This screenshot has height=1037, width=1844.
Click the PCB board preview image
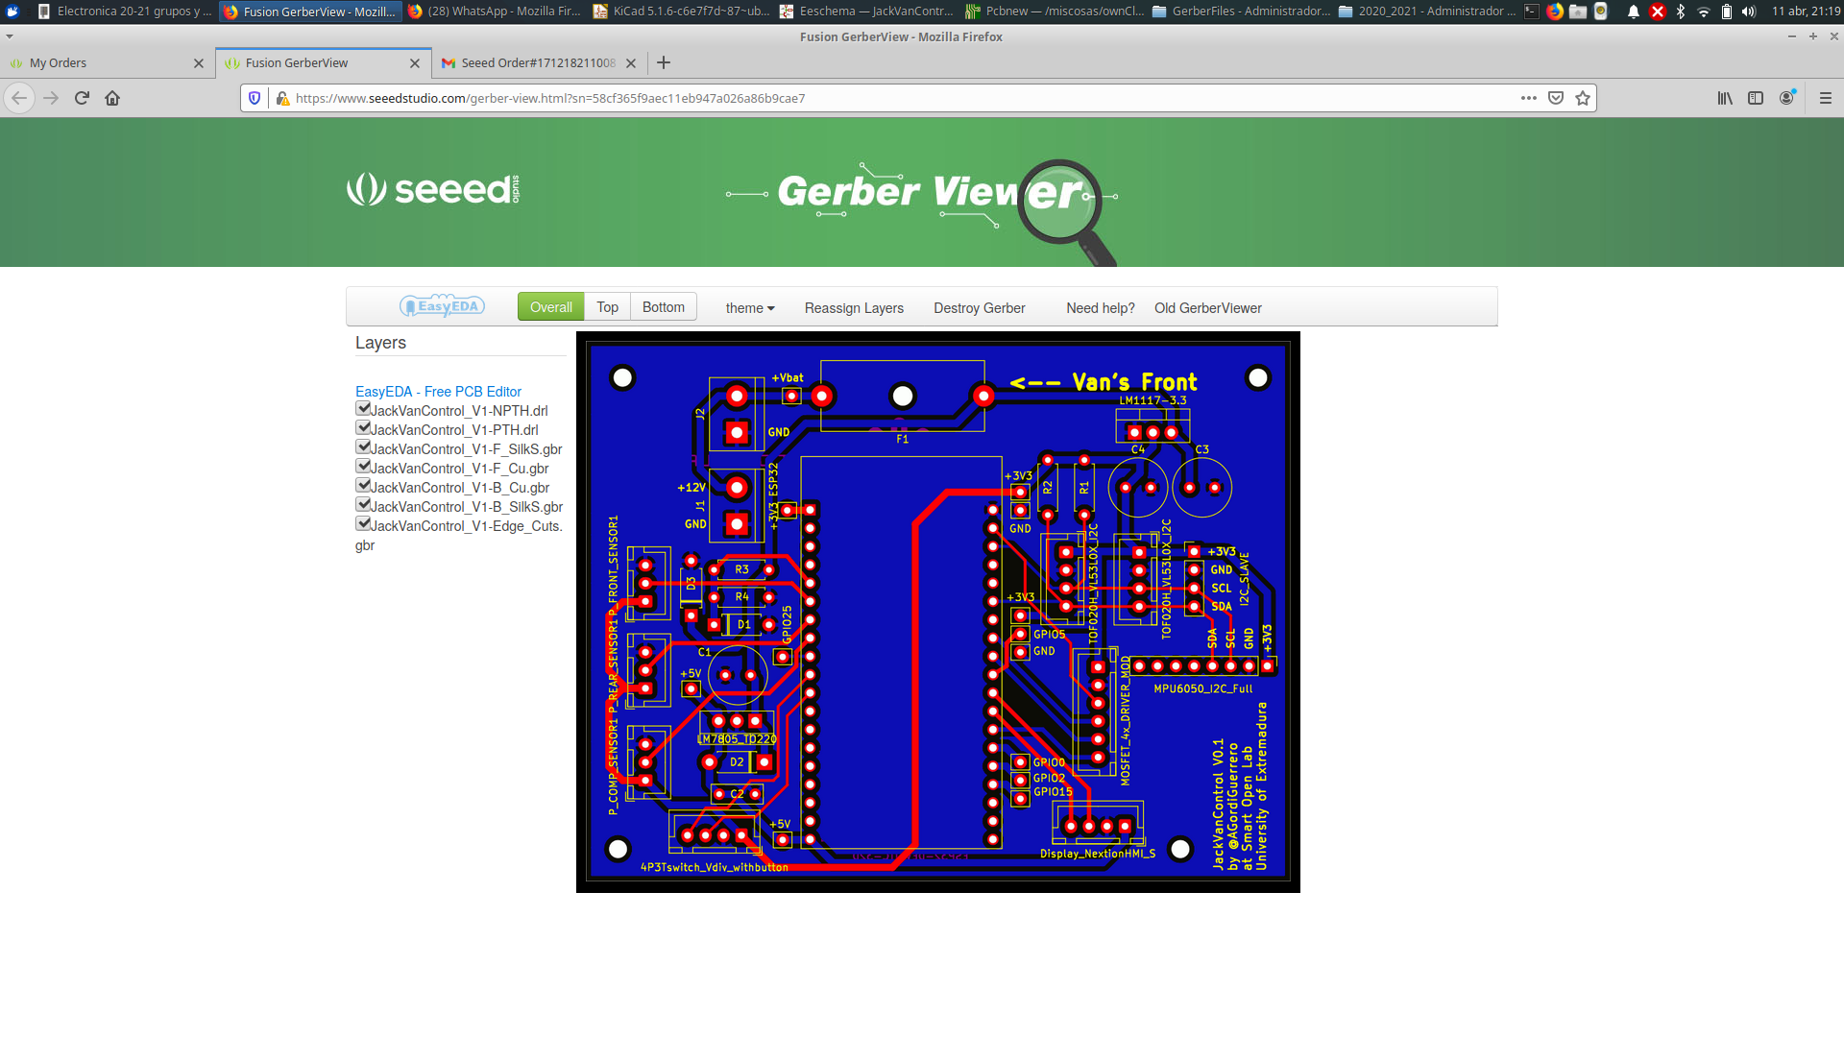pos(937,612)
